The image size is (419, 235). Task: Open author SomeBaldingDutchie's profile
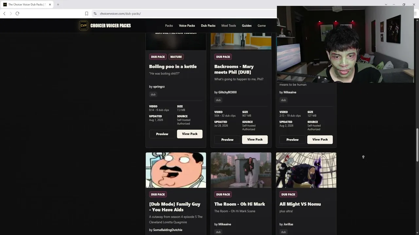[x=168, y=230]
